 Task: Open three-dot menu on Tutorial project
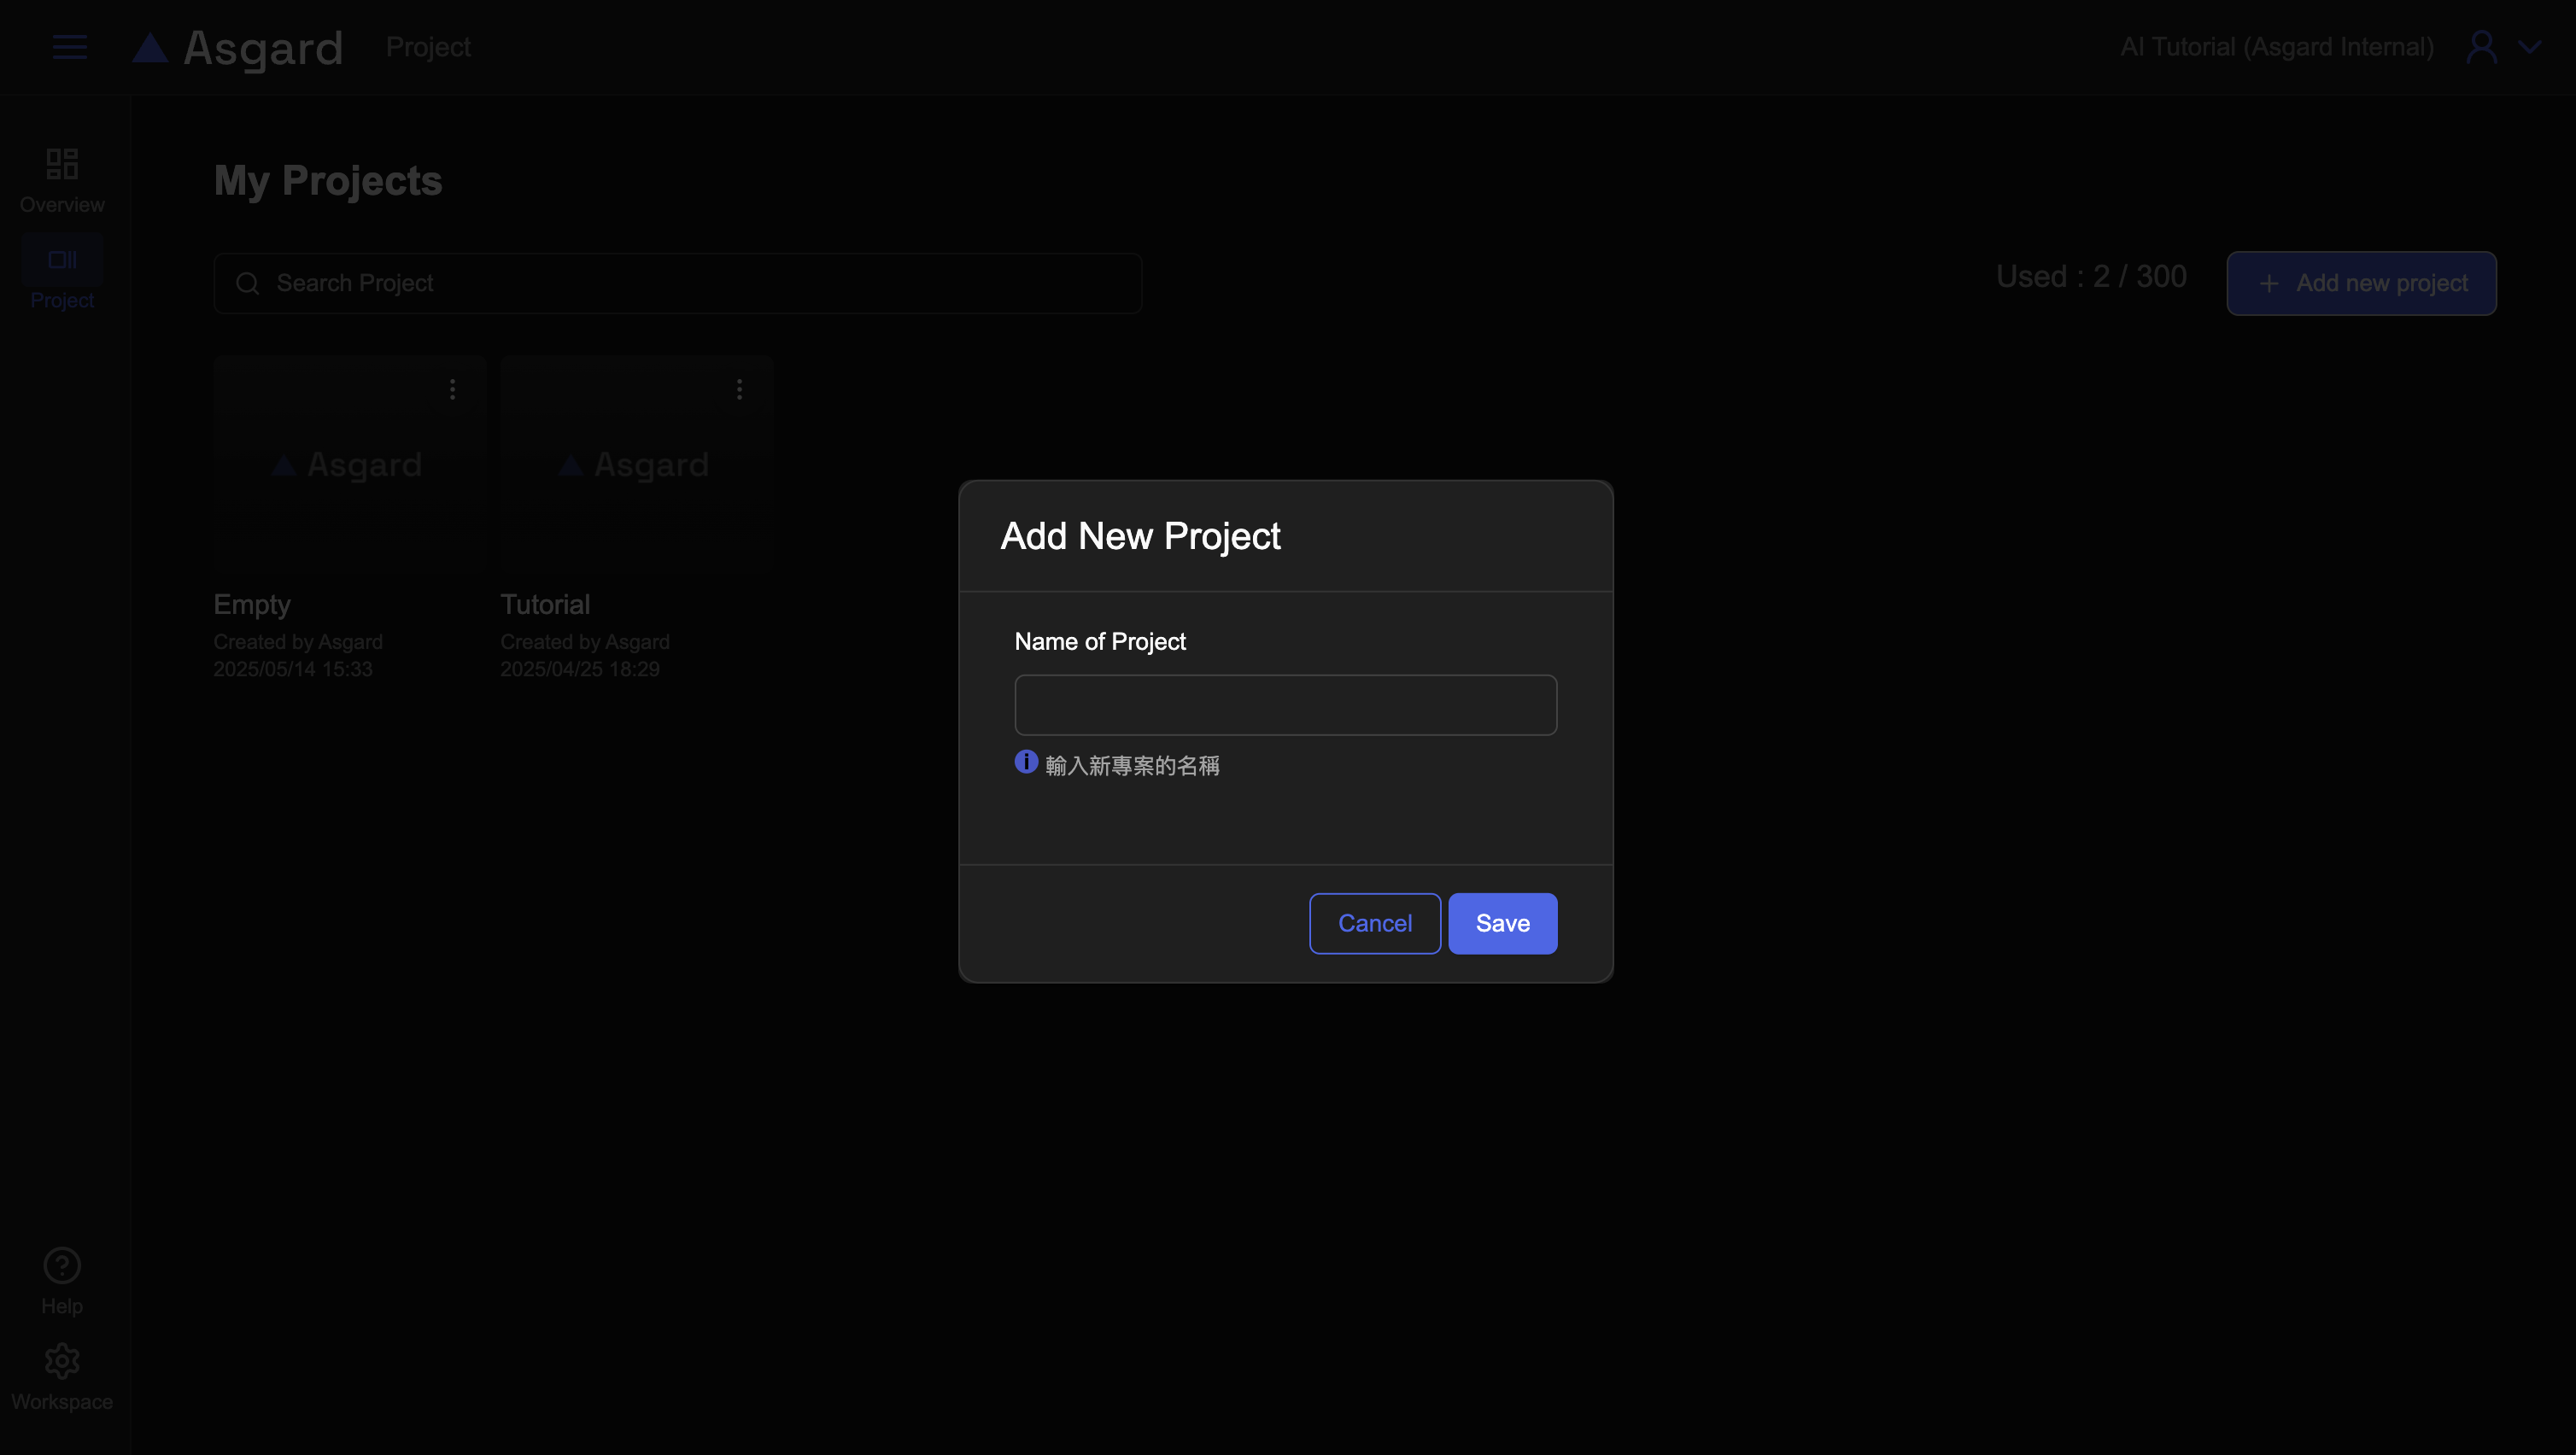[x=740, y=389]
